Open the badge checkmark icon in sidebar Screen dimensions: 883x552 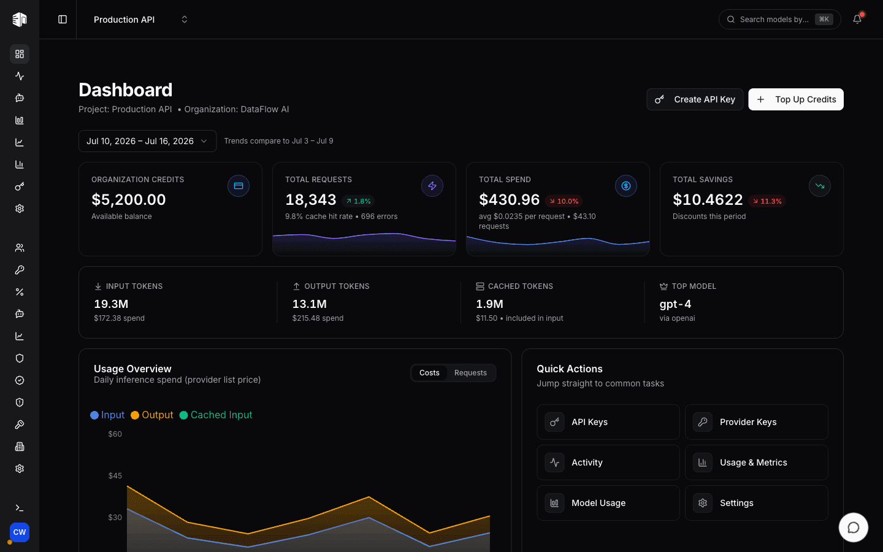tap(20, 380)
